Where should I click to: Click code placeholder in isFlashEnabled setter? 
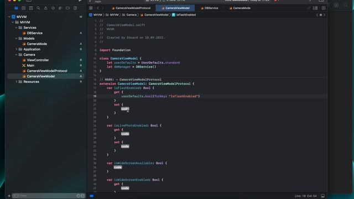pyautogui.click(x=125, y=109)
